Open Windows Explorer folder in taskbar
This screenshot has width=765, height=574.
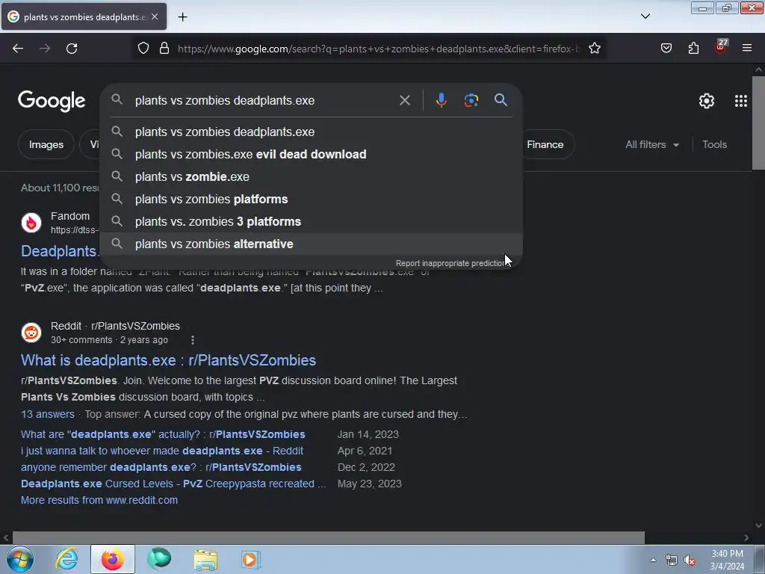click(x=205, y=560)
